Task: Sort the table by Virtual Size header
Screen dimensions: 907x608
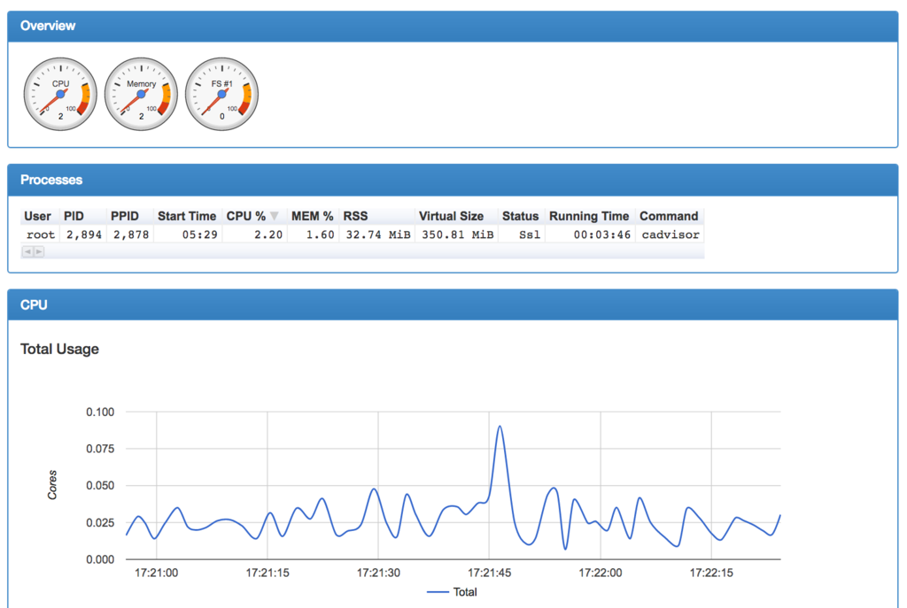Action: (x=451, y=216)
